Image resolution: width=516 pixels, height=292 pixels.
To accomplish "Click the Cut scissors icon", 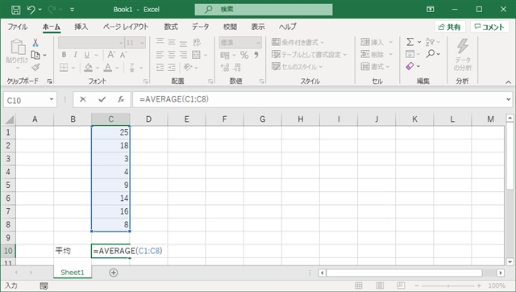I will 35,43.
